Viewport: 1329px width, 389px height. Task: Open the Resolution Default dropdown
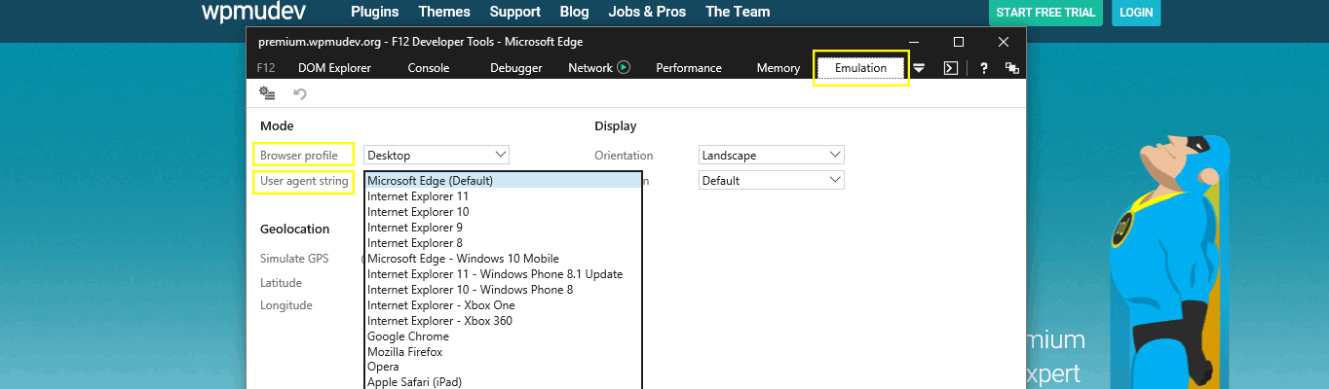click(772, 180)
